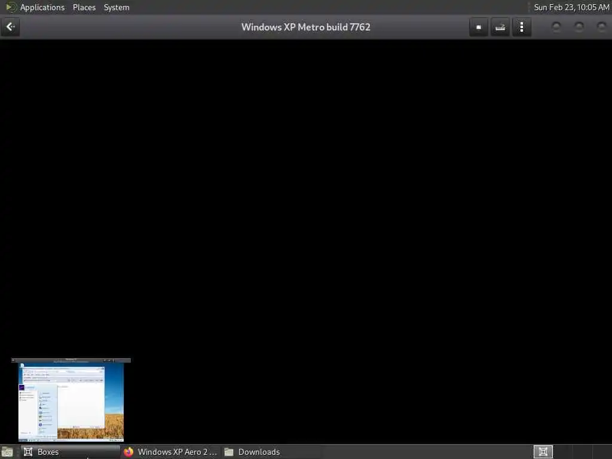Open the System menu
Viewport: 612px width, 459px height.
point(117,7)
